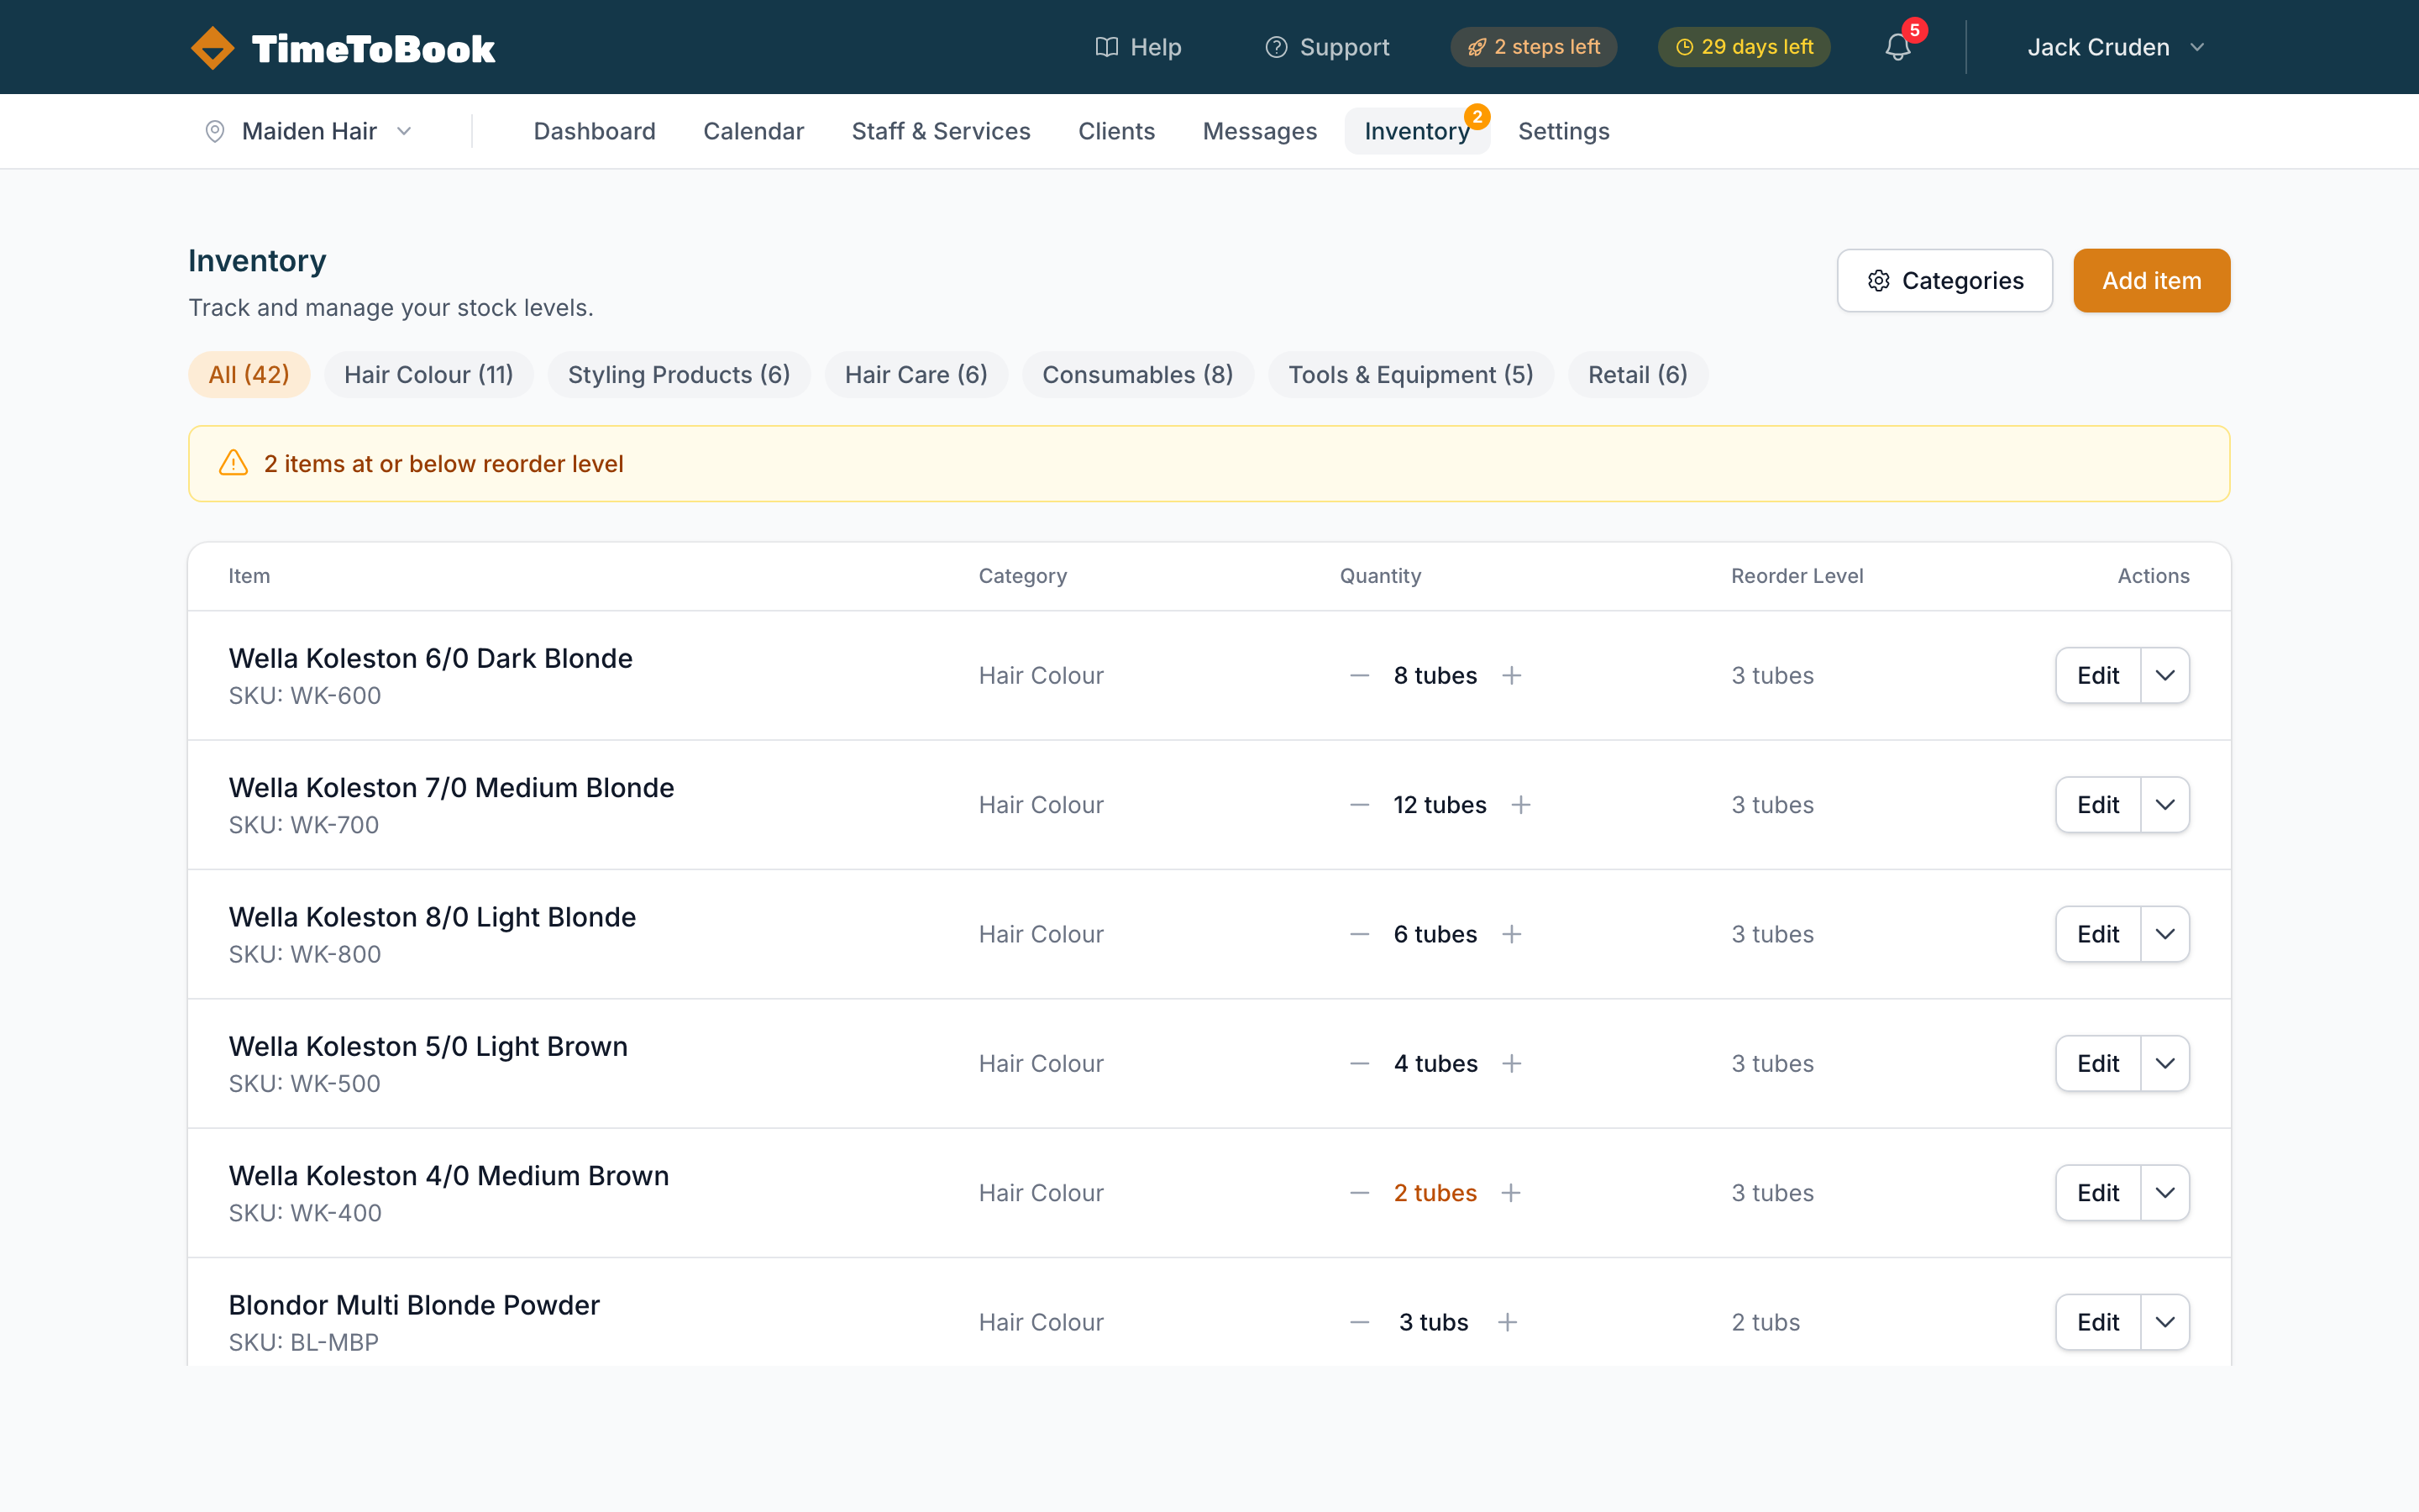Switch to the Inventory tab

[x=1416, y=131]
